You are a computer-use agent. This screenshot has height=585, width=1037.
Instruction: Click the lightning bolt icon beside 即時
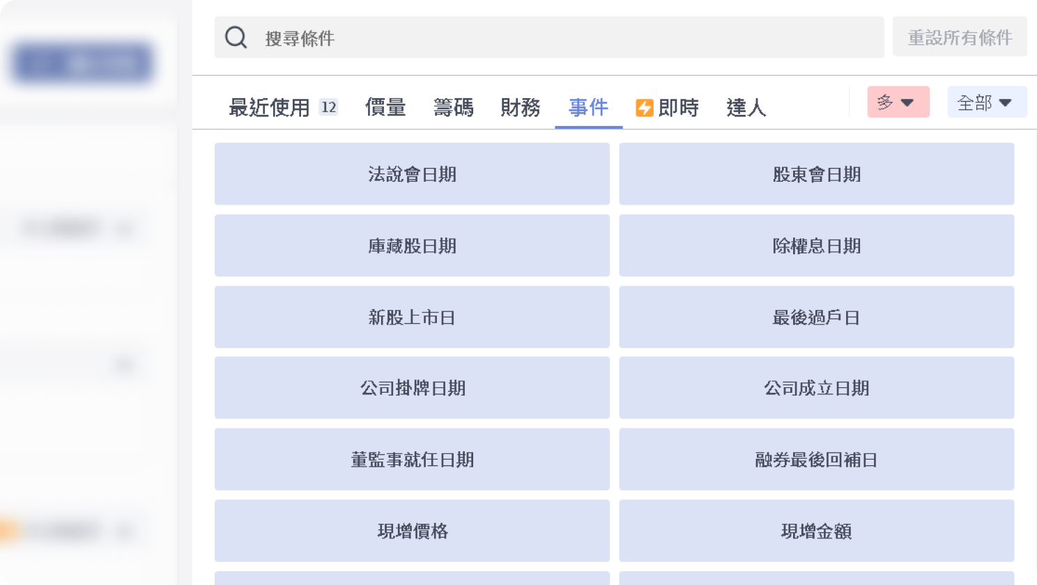coord(644,108)
